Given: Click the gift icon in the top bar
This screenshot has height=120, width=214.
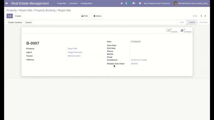Looking at the screenshot, I should (140, 3).
